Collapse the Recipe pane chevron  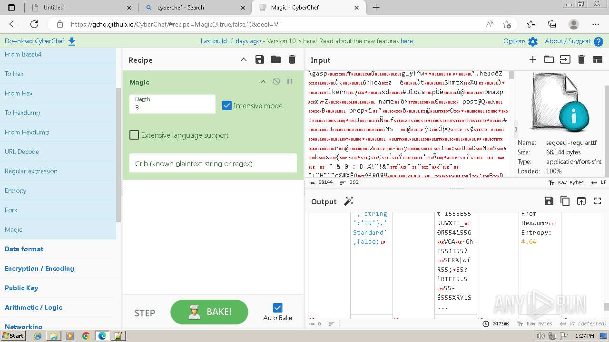244,59
